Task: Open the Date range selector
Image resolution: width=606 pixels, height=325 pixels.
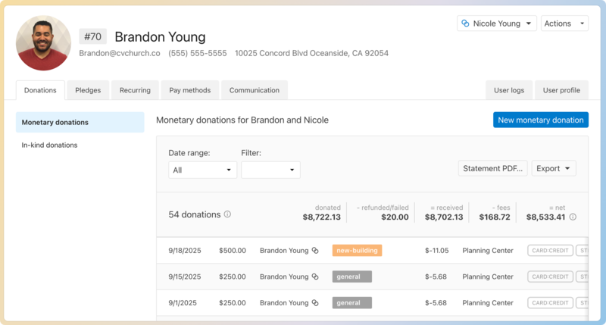Action: tap(202, 170)
